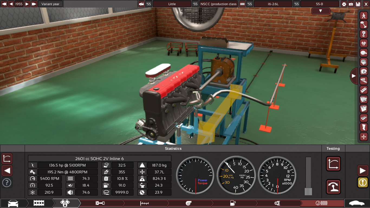Open the fuel system tab

point(233,203)
